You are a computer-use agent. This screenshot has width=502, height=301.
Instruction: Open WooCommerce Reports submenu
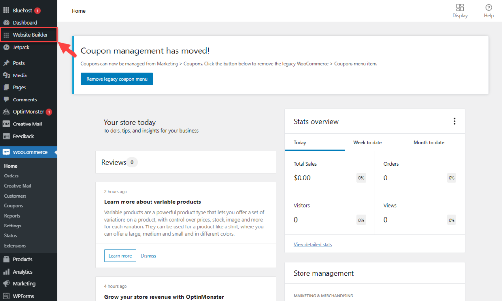(x=12, y=216)
